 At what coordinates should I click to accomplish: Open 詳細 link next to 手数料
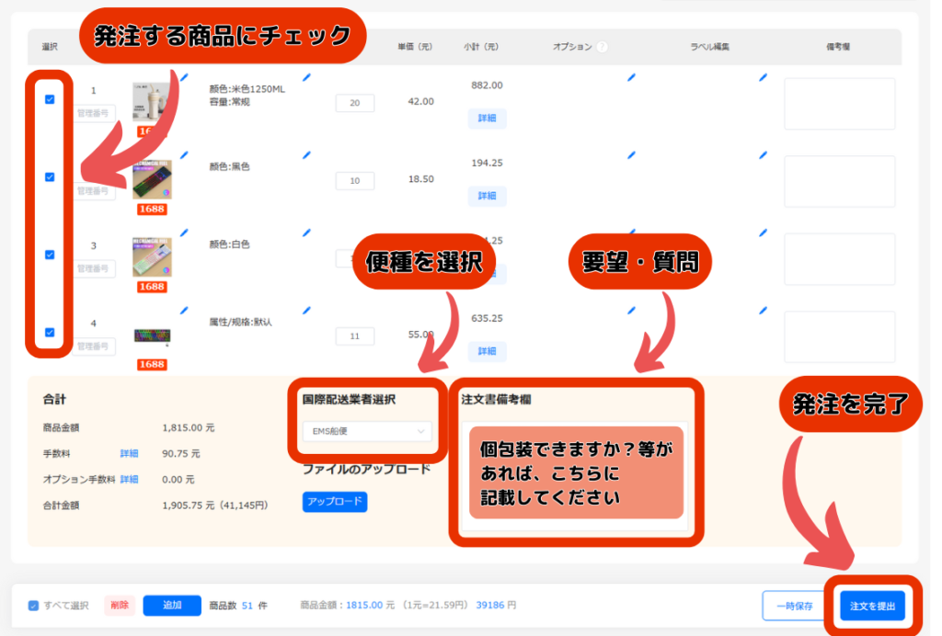pos(129,453)
